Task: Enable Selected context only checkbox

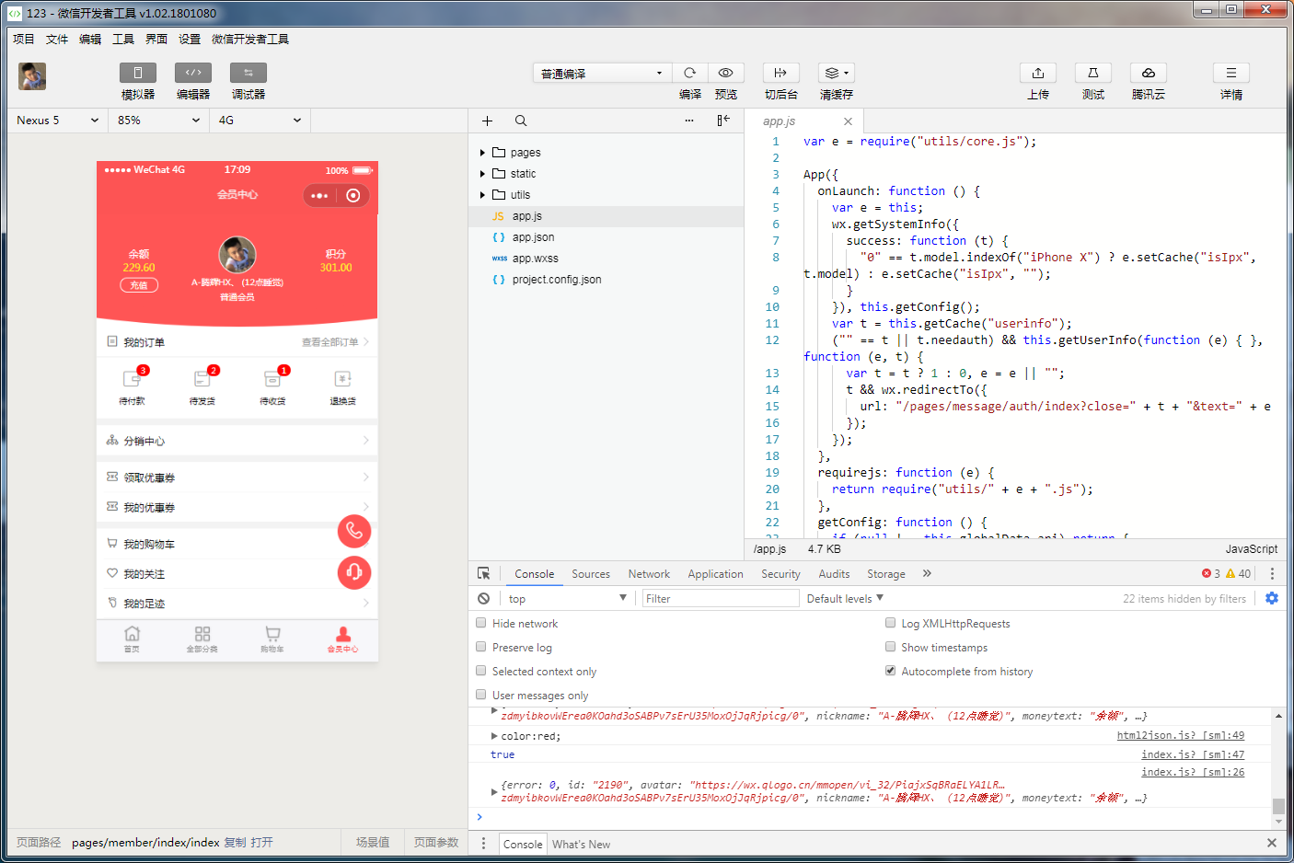Action: (x=481, y=671)
